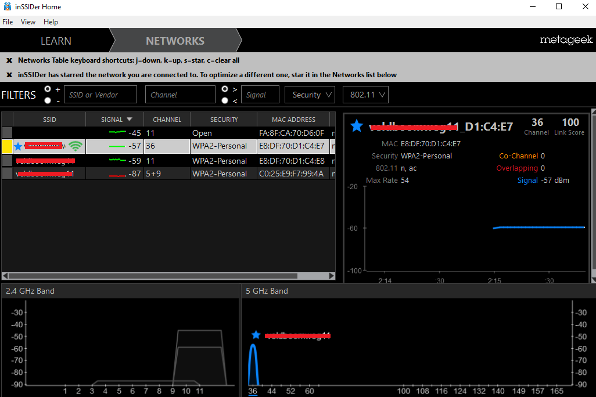Click the SSID or Vendor filter field
Image resolution: width=596 pixels, height=397 pixels.
click(100, 95)
